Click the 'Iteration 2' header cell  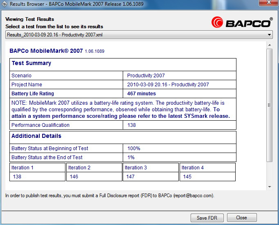pos(94,168)
